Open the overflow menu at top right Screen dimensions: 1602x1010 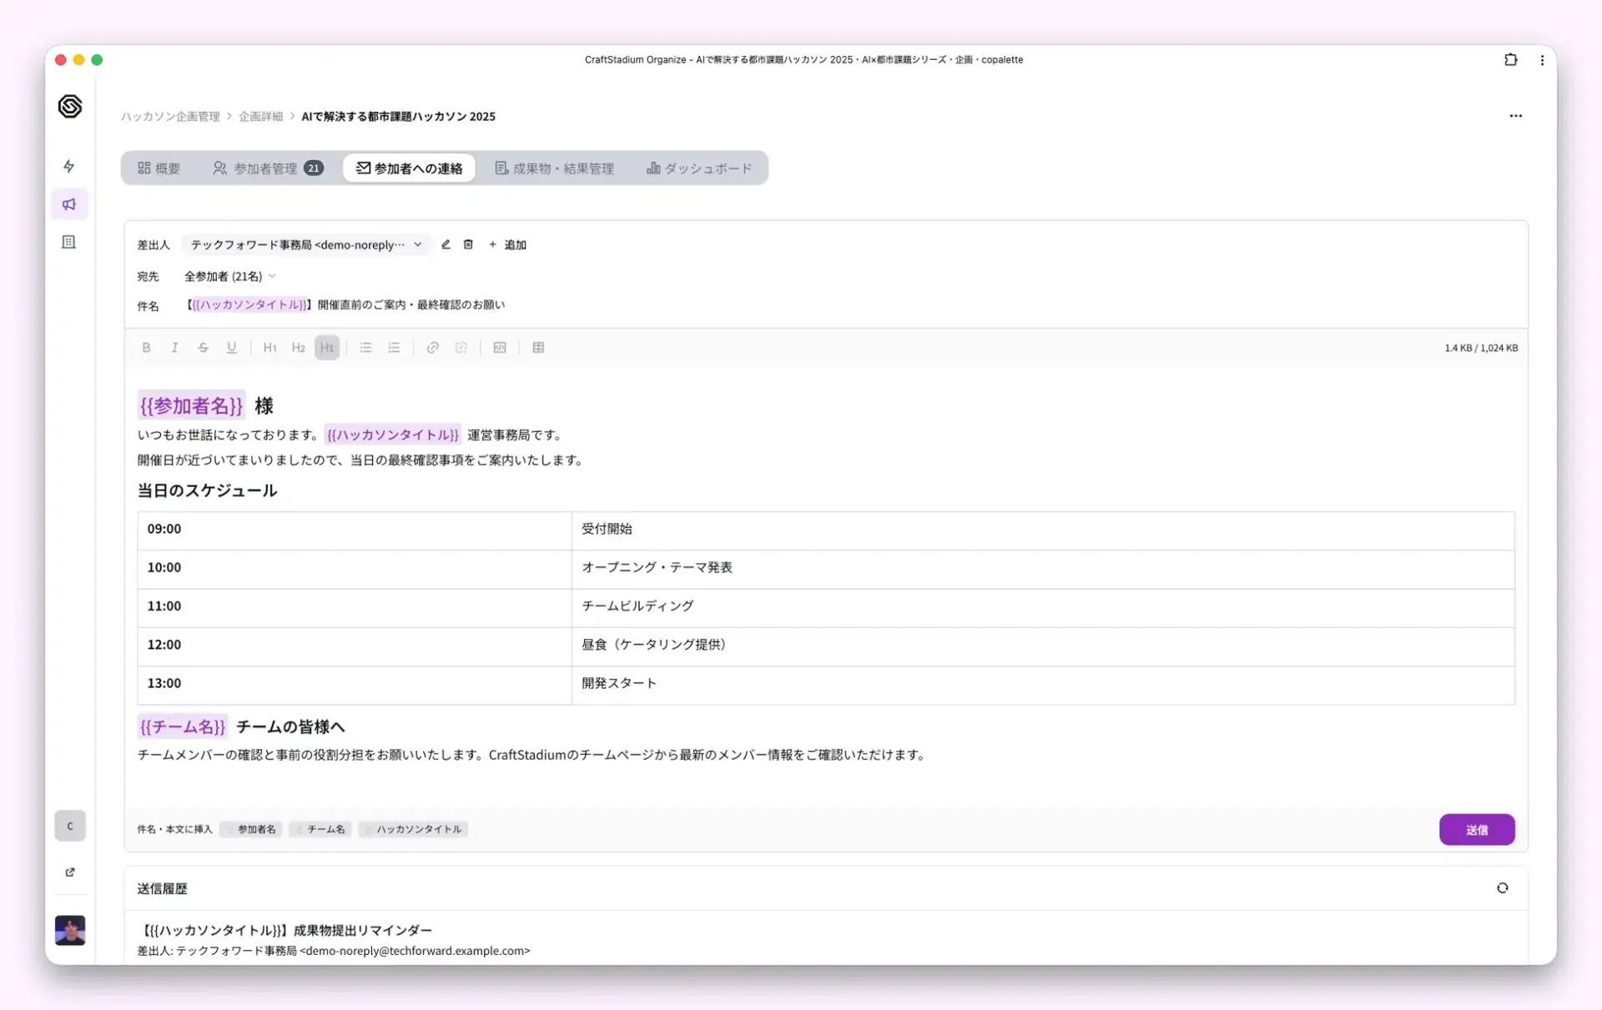tap(1516, 116)
